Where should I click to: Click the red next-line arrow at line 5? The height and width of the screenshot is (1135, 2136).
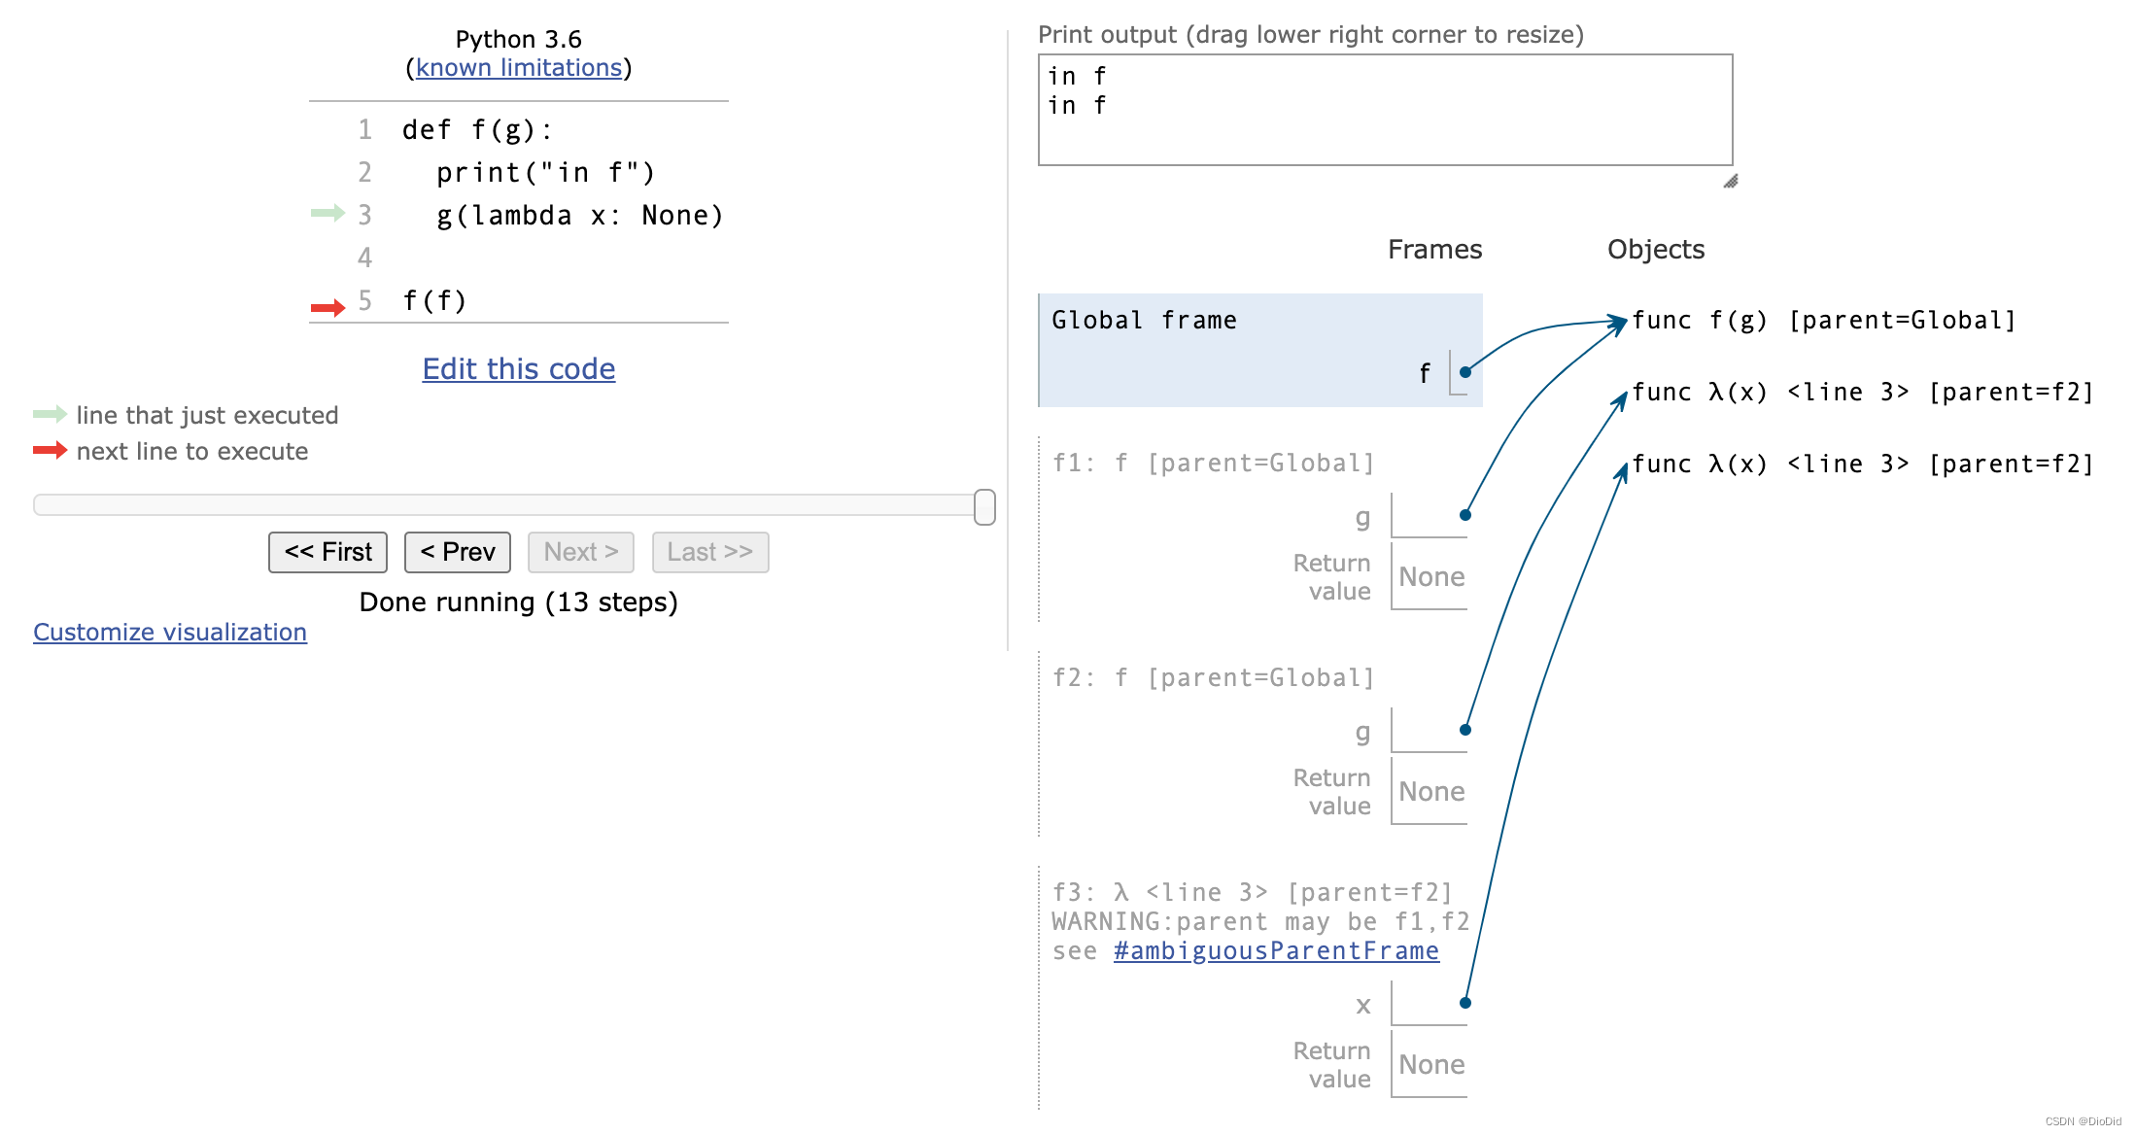(x=327, y=308)
